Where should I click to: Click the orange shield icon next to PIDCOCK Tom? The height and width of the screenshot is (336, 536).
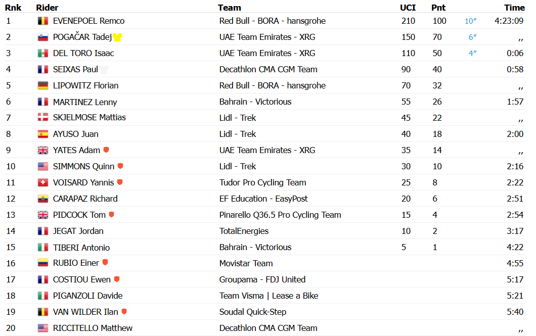[x=111, y=214]
